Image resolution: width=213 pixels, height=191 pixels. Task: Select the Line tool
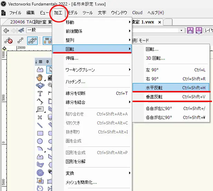tap(40, 125)
